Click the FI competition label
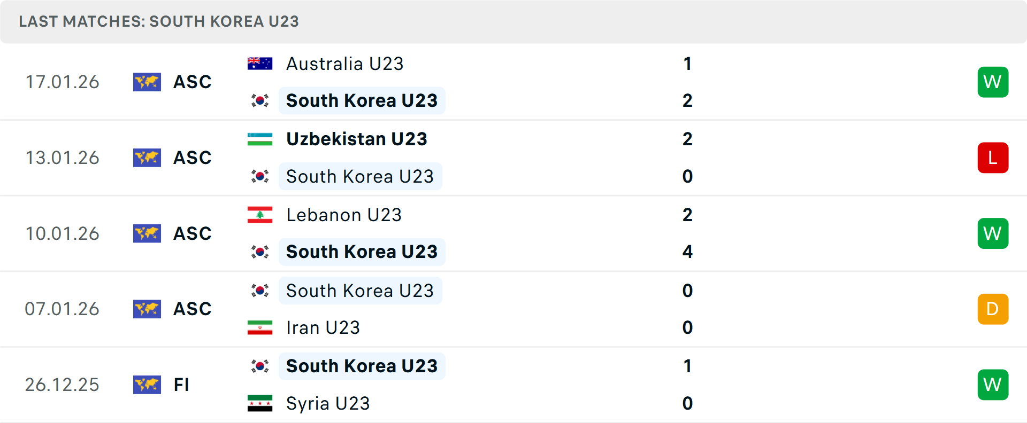Viewport: 1027px width, 423px height. tap(181, 385)
